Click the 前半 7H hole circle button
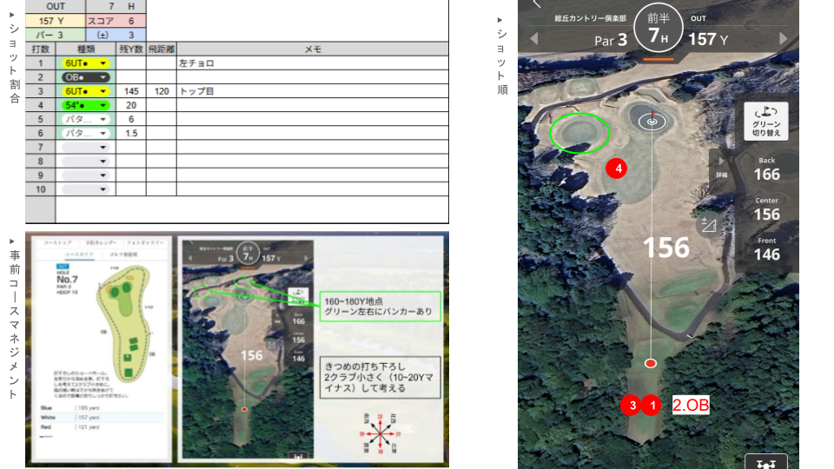The width and height of the screenshot is (834, 469). (x=658, y=29)
